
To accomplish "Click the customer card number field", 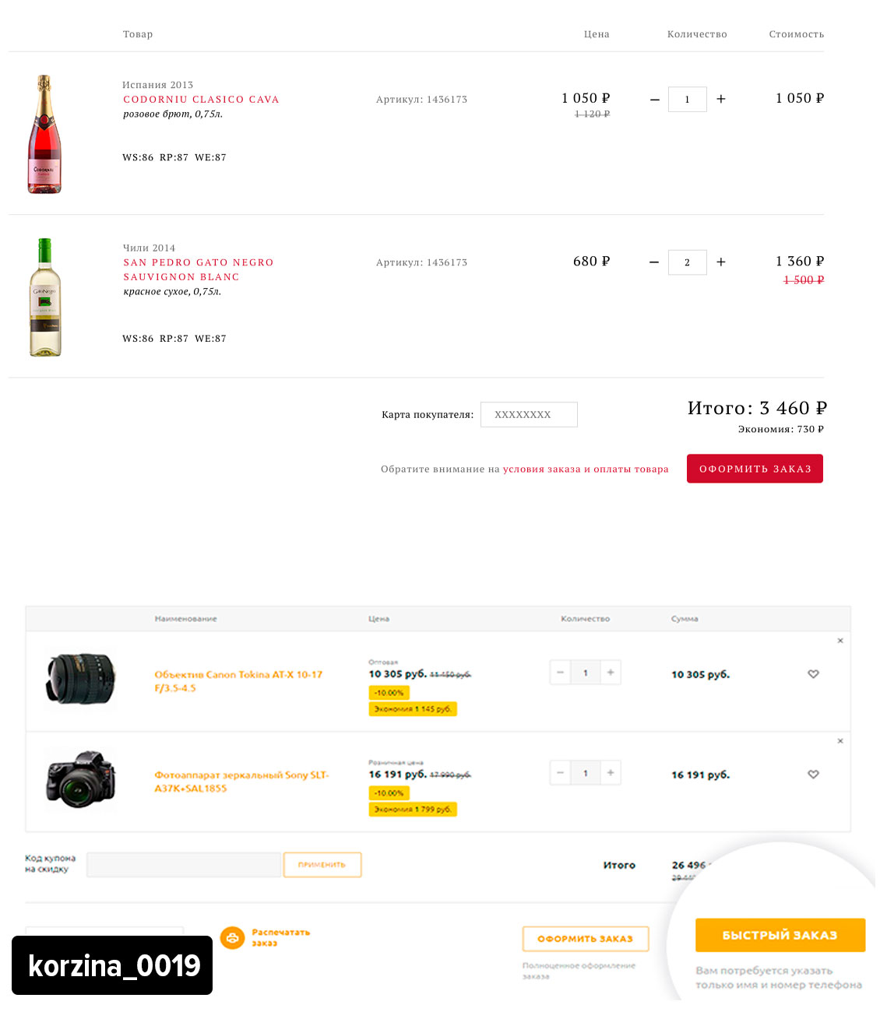I will (529, 415).
